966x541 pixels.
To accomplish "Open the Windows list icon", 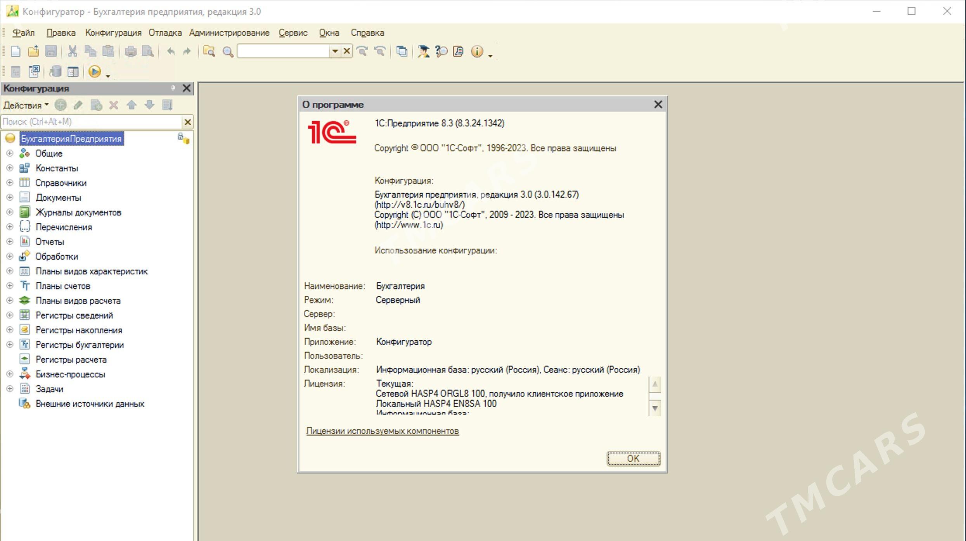I will click(x=402, y=51).
